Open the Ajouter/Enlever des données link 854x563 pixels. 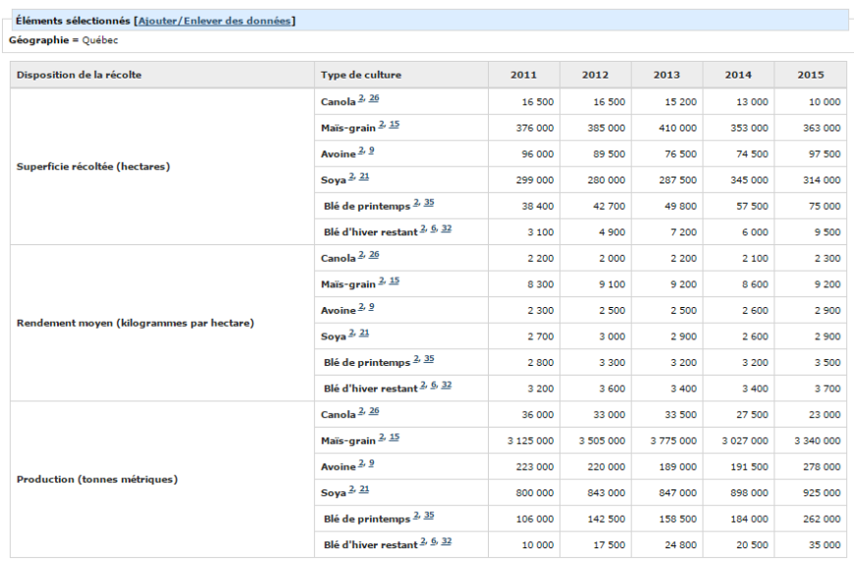[x=214, y=21]
